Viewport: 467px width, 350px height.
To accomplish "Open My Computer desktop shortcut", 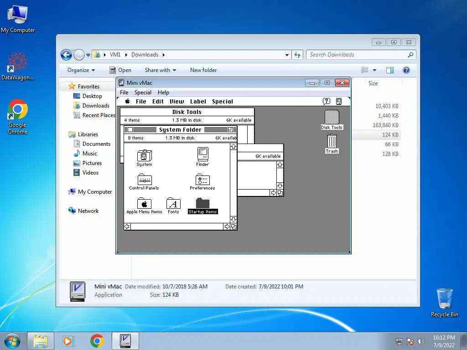I will pyautogui.click(x=18, y=18).
